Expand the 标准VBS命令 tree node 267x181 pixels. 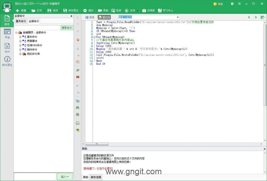[20, 45]
